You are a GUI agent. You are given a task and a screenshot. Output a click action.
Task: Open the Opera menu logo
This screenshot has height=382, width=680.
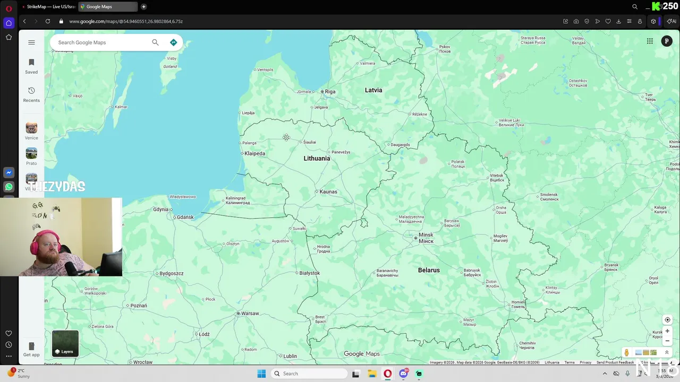click(8, 8)
